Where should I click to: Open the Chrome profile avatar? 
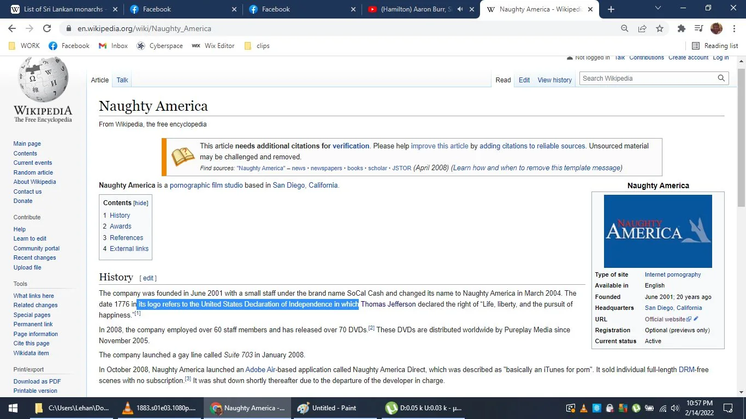(716, 28)
